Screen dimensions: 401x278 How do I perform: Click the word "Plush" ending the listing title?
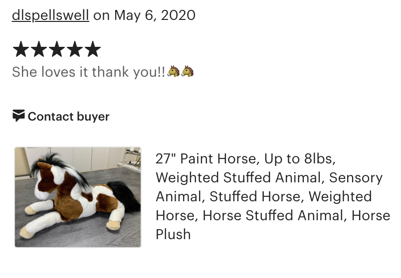pyautogui.click(x=173, y=234)
